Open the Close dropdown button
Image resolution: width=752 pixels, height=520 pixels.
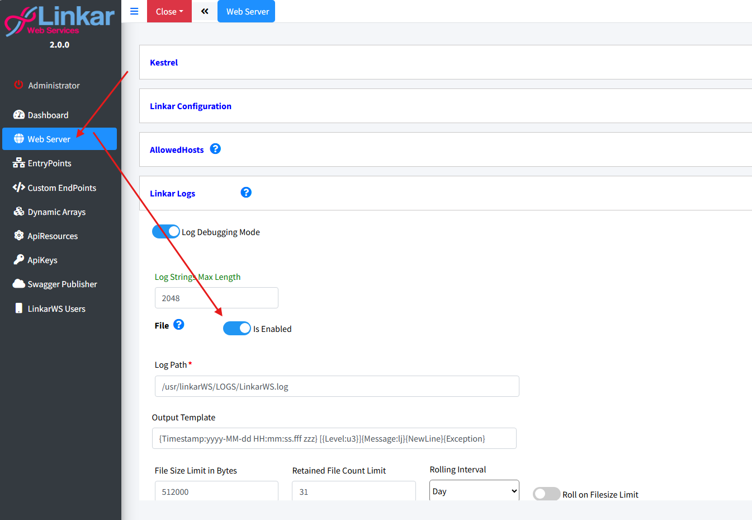[169, 11]
